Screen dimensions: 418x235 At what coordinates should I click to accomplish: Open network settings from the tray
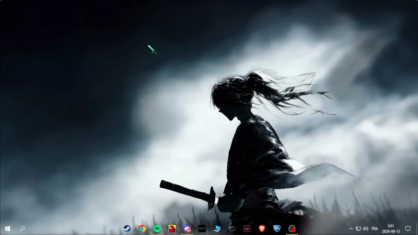click(358, 229)
